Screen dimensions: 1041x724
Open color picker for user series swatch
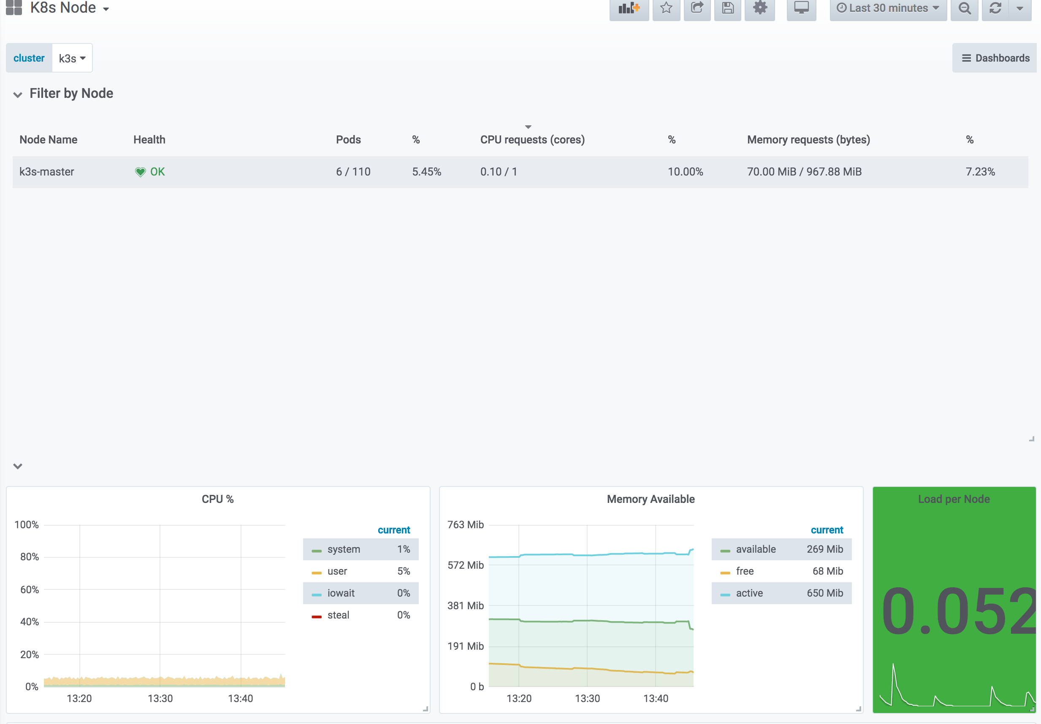click(x=317, y=573)
